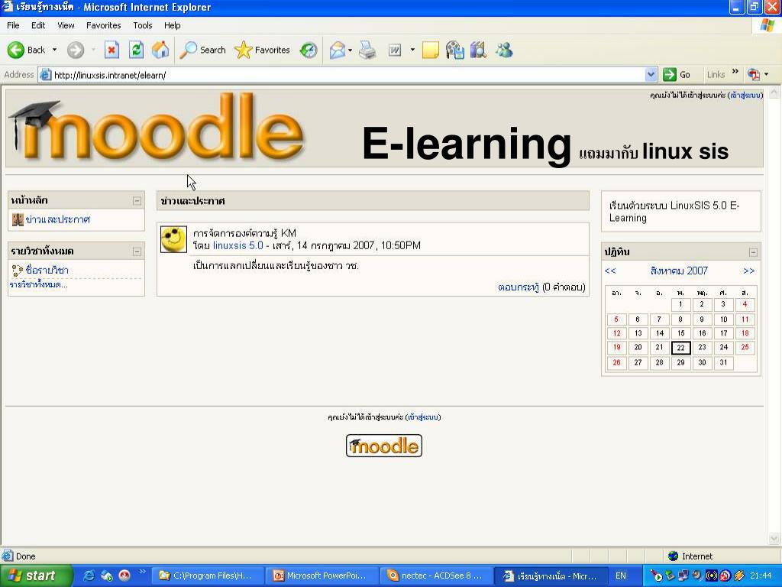
Task: Click the Internet zone in status bar
Action: (x=690, y=556)
